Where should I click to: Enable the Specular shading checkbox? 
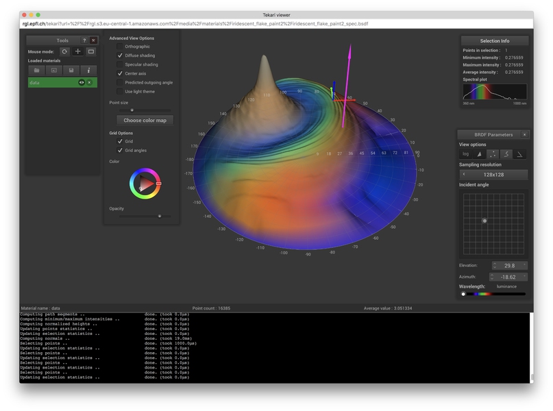[120, 64]
